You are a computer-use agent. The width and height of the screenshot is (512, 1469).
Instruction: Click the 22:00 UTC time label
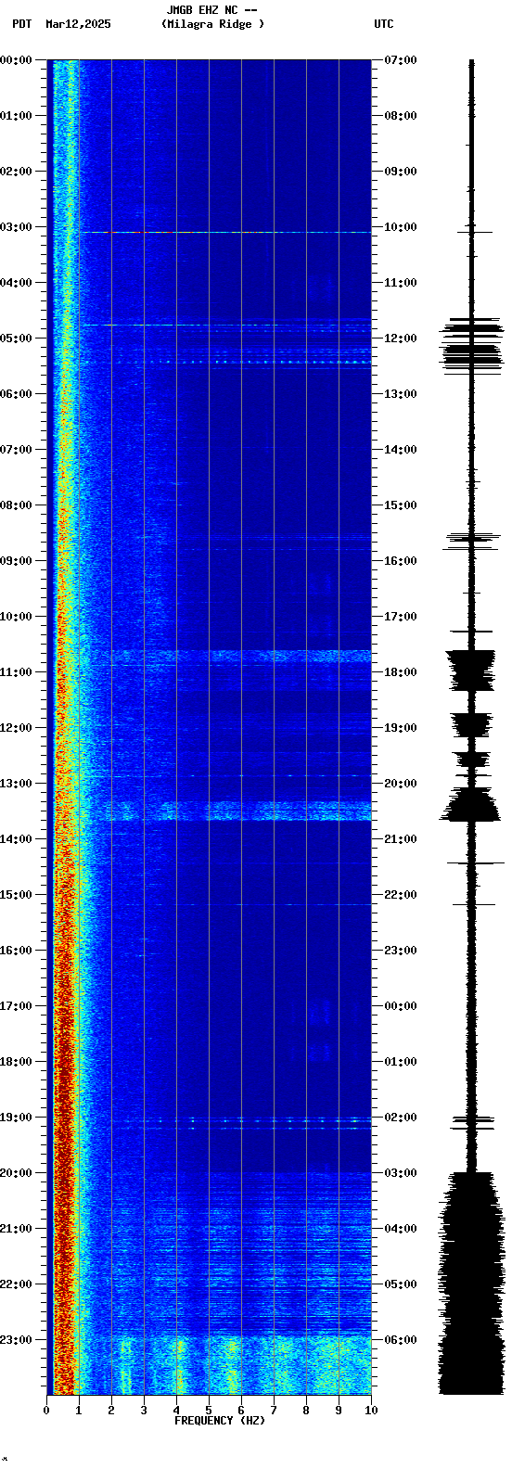point(401,895)
